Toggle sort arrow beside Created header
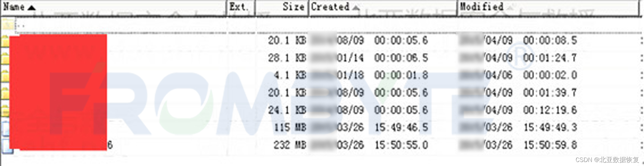644x166 pixels. coord(356,8)
